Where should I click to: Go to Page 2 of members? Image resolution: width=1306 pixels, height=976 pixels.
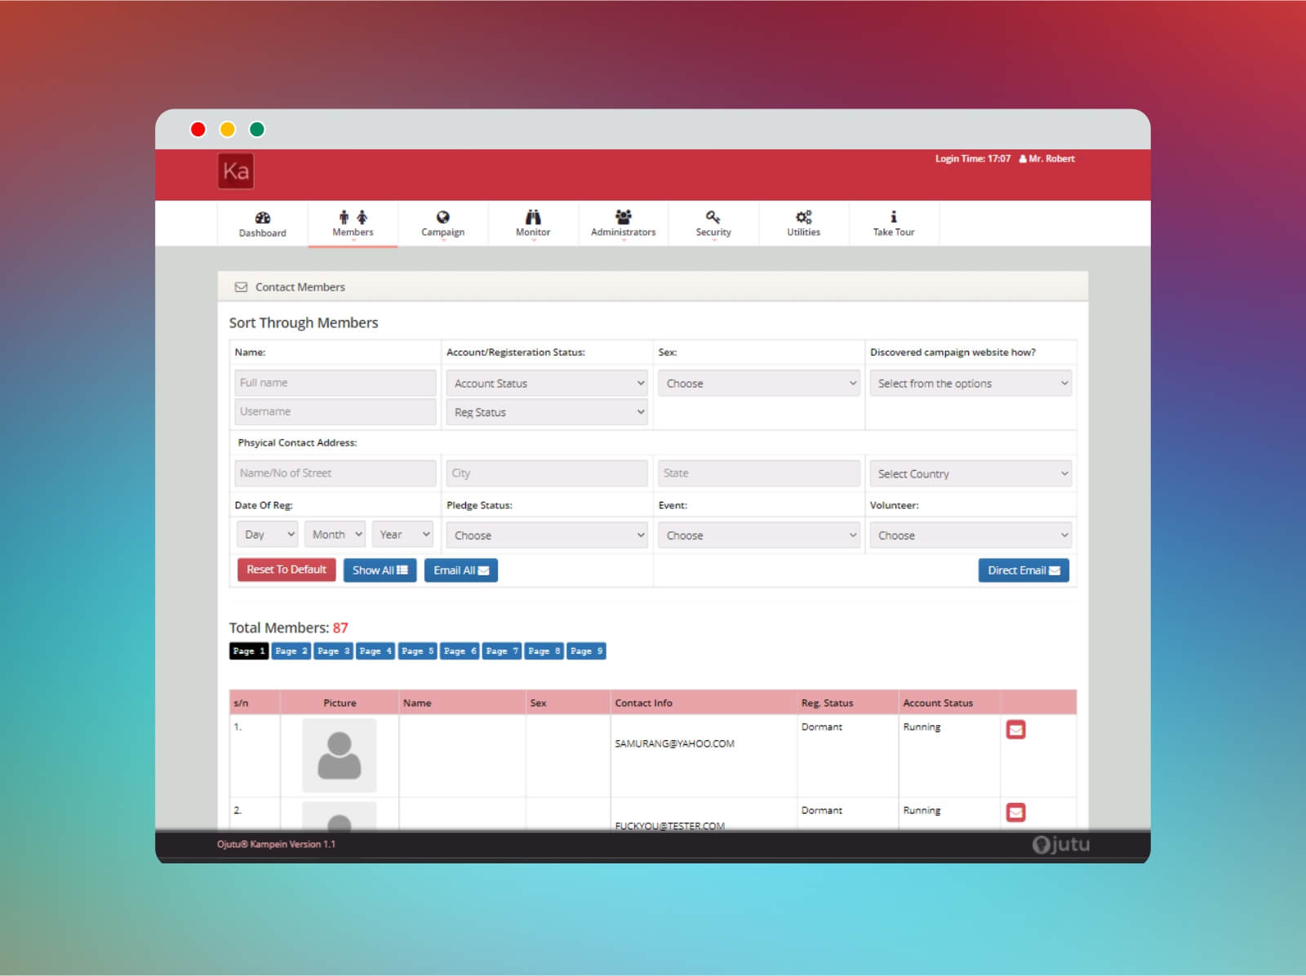coord(291,651)
